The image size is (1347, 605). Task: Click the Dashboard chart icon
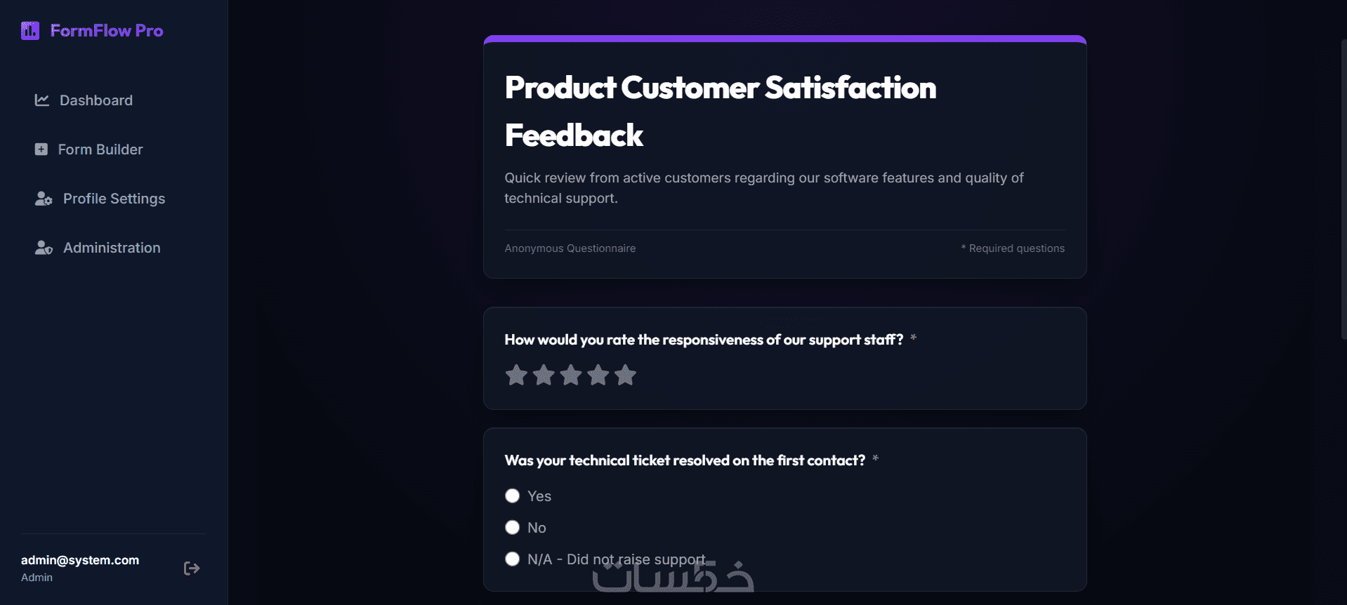click(42, 100)
